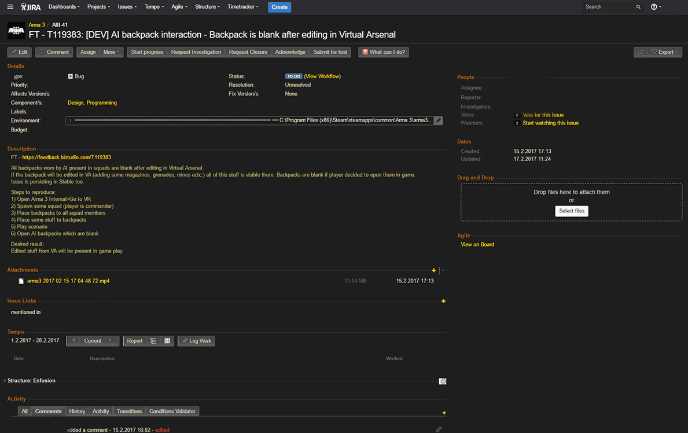Click the What can I do? button
This screenshot has width=688, height=433.
coord(384,52)
